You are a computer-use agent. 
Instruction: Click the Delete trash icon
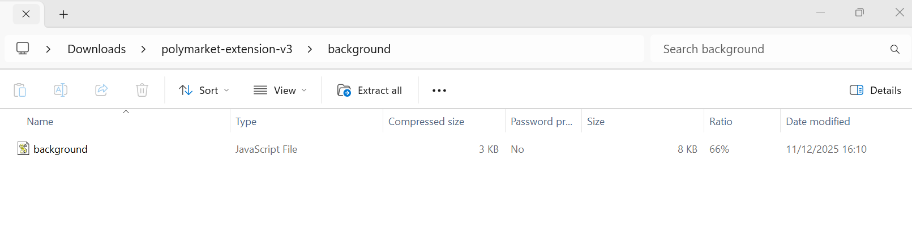(x=142, y=90)
